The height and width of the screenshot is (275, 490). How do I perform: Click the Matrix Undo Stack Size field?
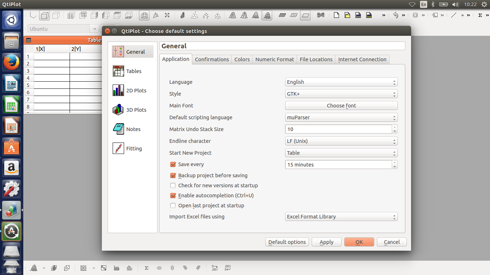[x=339, y=129]
